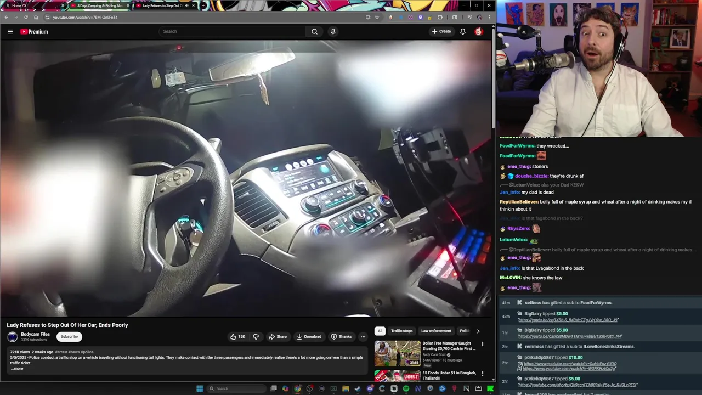
Task: Open Chrome from the taskbar
Action: [297, 388]
